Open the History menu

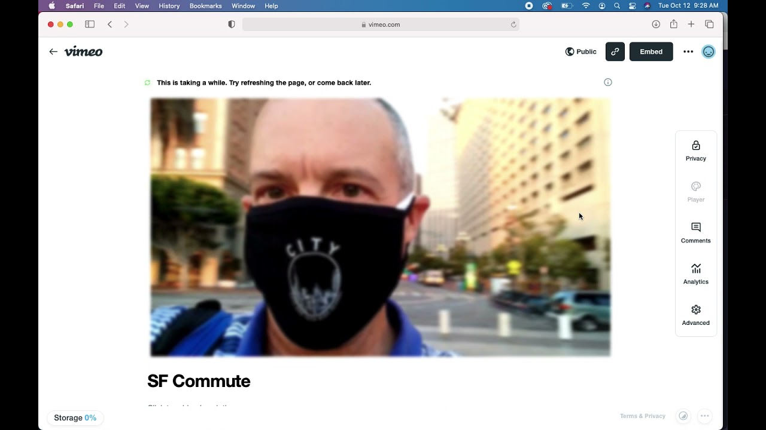tap(169, 6)
